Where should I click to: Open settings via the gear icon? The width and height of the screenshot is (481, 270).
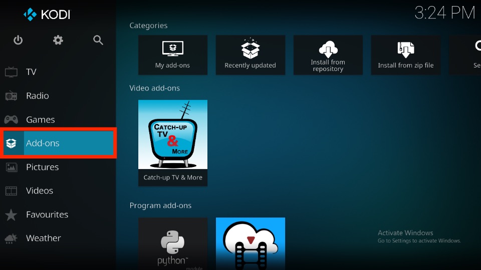click(x=58, y=40)
